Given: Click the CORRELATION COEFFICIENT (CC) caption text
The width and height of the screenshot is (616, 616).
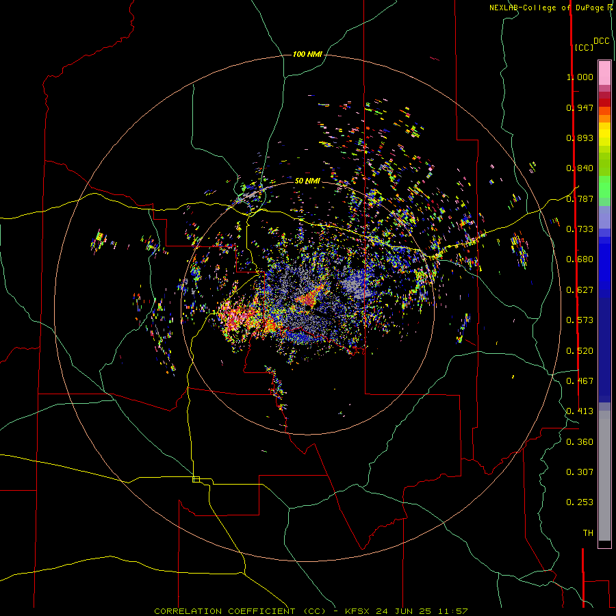Looking at the screenshot, I should pyautogui.click(x=240, y=611).
